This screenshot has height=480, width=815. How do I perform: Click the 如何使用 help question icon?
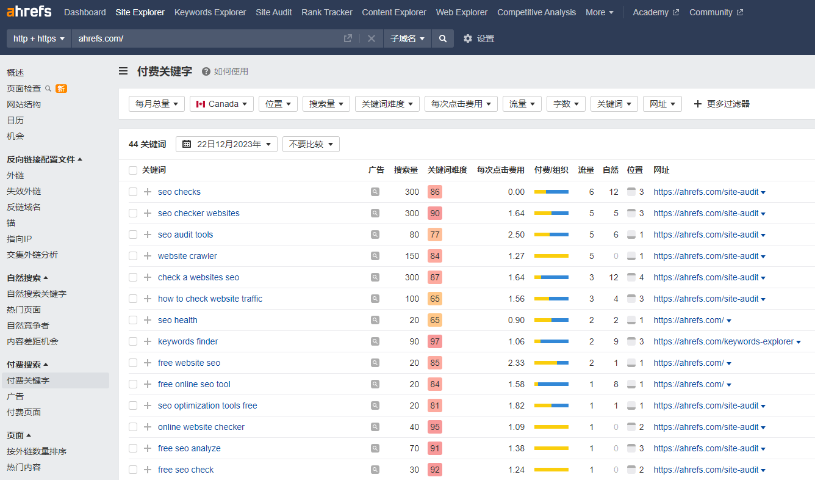coord(206,71)
